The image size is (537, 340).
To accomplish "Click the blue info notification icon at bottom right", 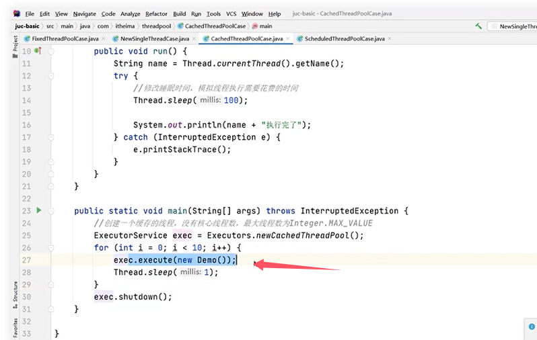I will pyautogui.click(x=532, y=327).
